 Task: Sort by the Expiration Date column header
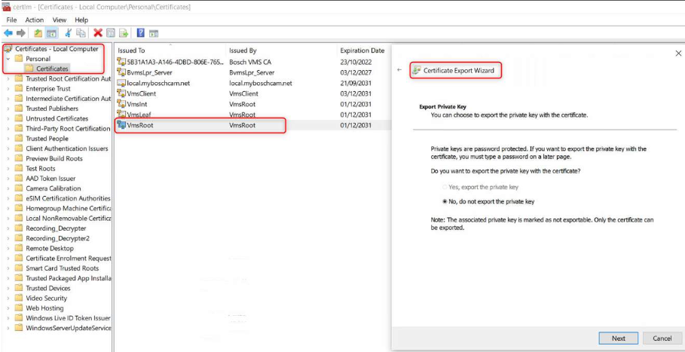click(362, 51)
